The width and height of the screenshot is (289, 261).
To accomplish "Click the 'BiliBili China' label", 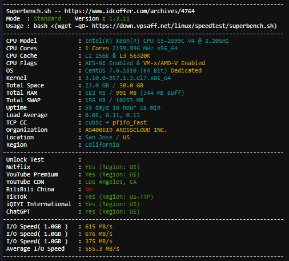I will tap(30, 190).
